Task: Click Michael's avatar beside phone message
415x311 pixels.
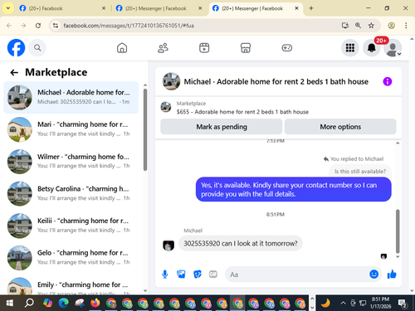Action: click(168, 245)
